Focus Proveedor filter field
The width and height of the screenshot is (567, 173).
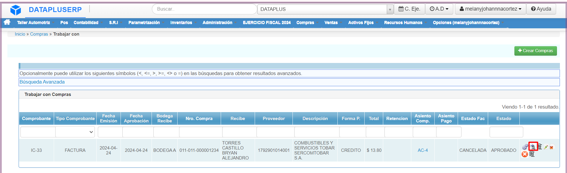pos(275,132)
